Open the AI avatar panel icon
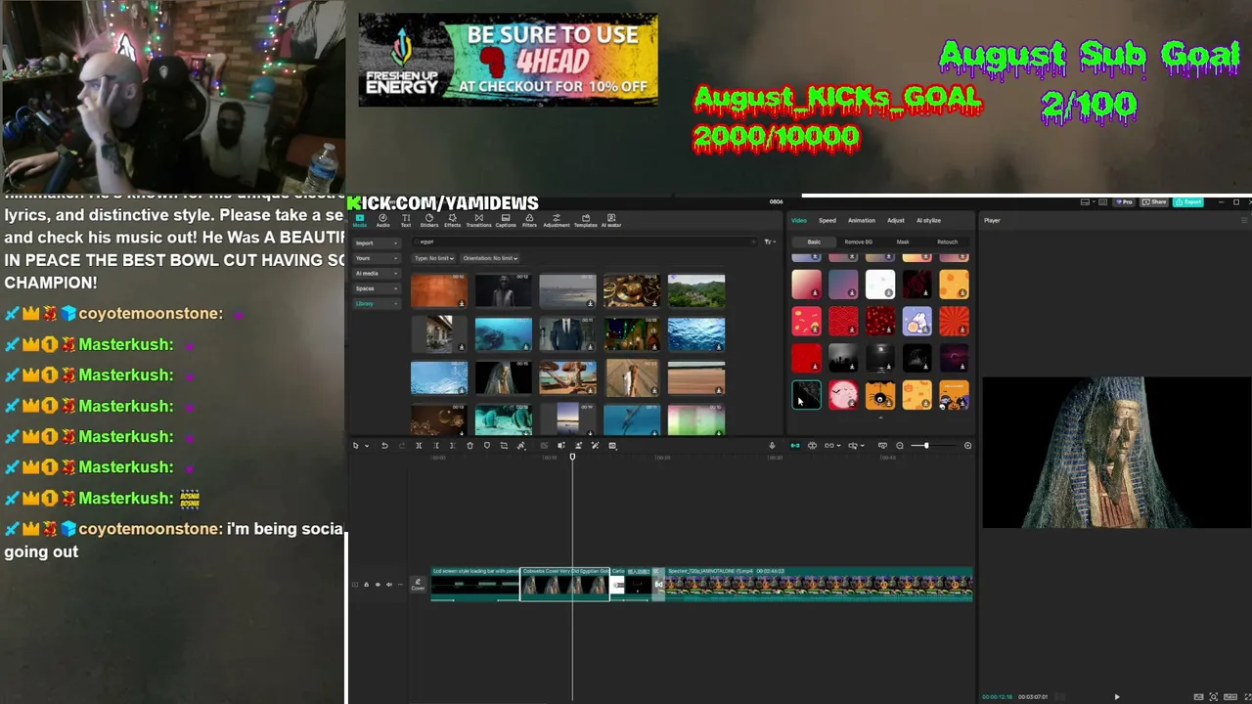The height and width of the screenshot is (704, 1252). click(x=611, y=220)
